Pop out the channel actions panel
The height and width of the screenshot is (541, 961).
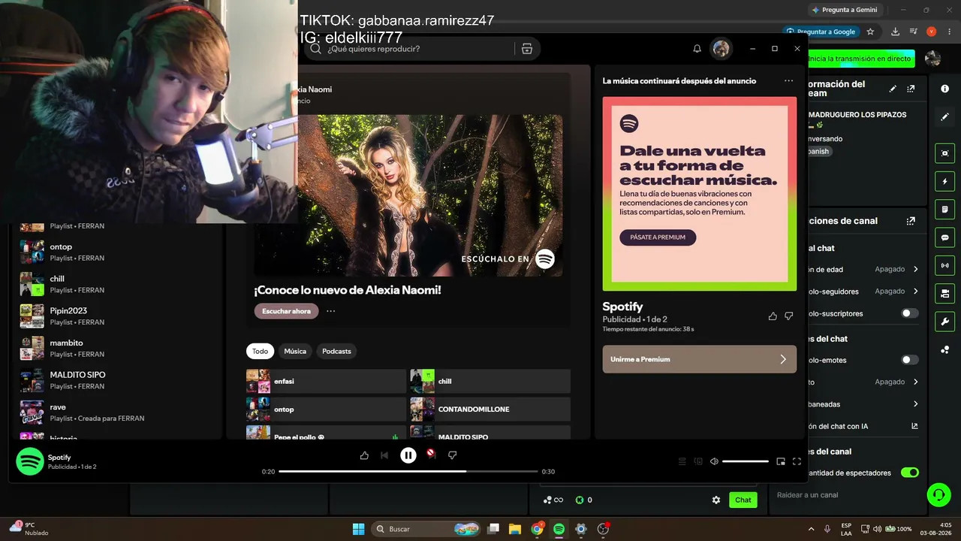(911, 221)
